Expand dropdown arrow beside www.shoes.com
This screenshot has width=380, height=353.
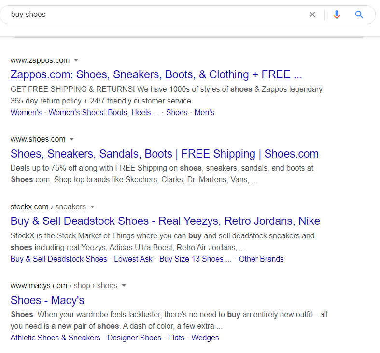pos(72,139)
